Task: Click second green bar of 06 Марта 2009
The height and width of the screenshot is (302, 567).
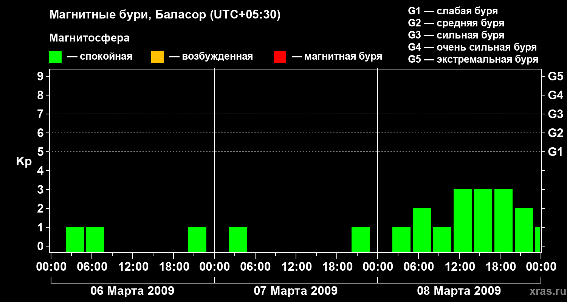Action: click(95, 239)
